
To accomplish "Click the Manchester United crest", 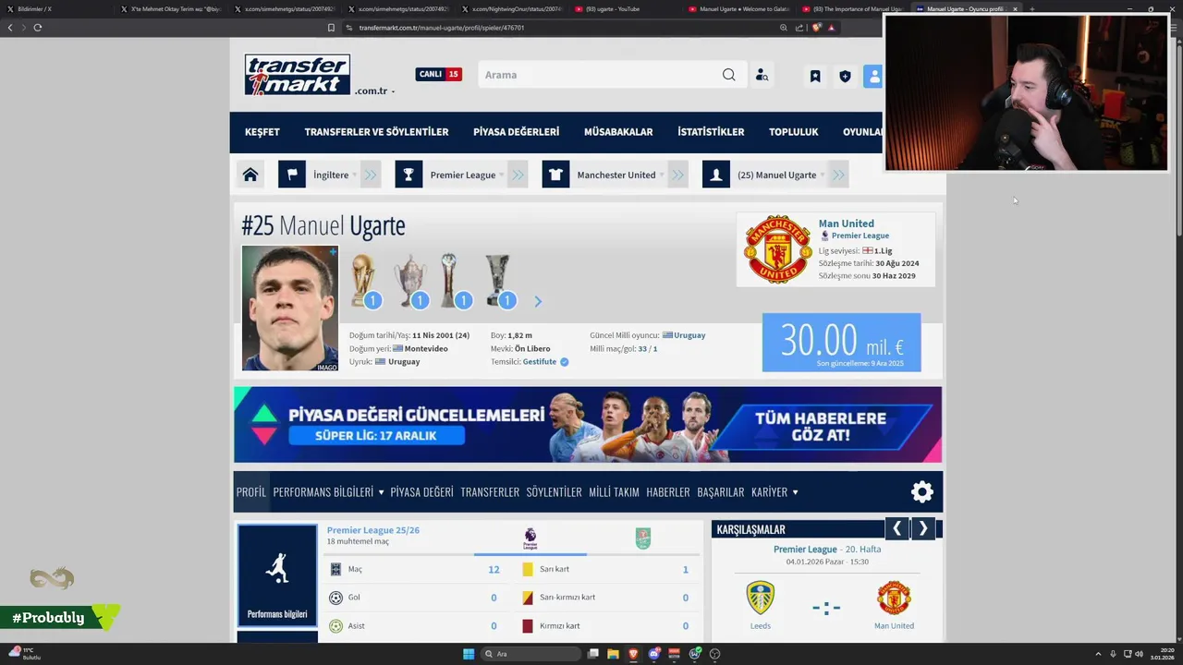I will tap(777, 249).
